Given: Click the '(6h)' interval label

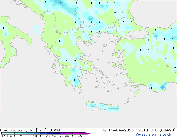Looking at the screenshot, I should click(30, 130).
